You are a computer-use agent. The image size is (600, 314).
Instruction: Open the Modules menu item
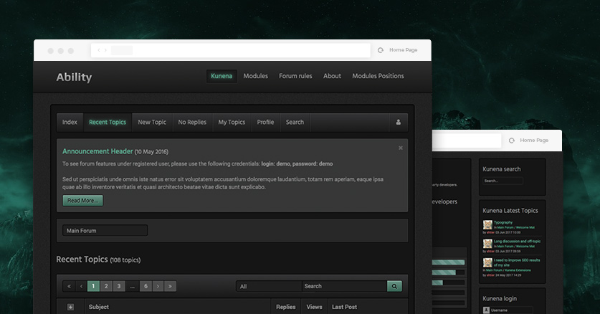point(256,76)
